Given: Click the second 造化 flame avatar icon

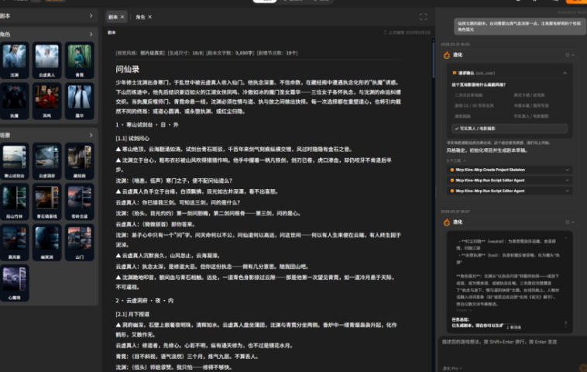Looking at the screenshot, I should (447, 222).
